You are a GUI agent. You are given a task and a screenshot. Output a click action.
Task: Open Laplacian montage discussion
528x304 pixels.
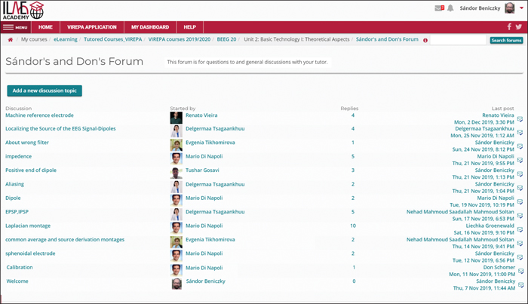[28, 226]
